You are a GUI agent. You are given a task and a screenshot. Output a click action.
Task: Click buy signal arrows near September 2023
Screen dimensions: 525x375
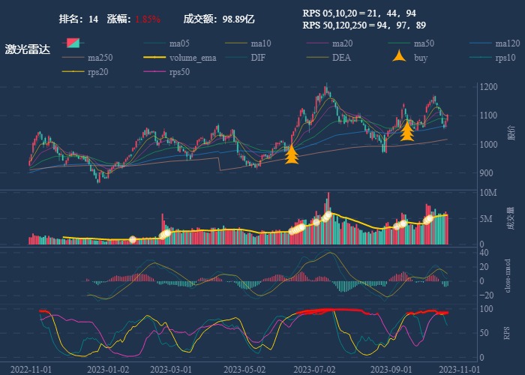(x=407, y=131)
